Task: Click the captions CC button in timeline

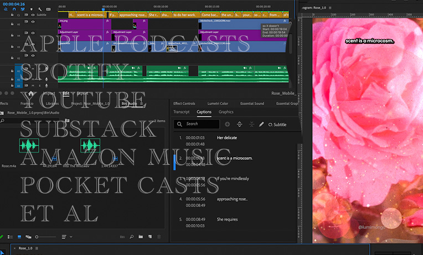Action: click(x=48, y=9)
